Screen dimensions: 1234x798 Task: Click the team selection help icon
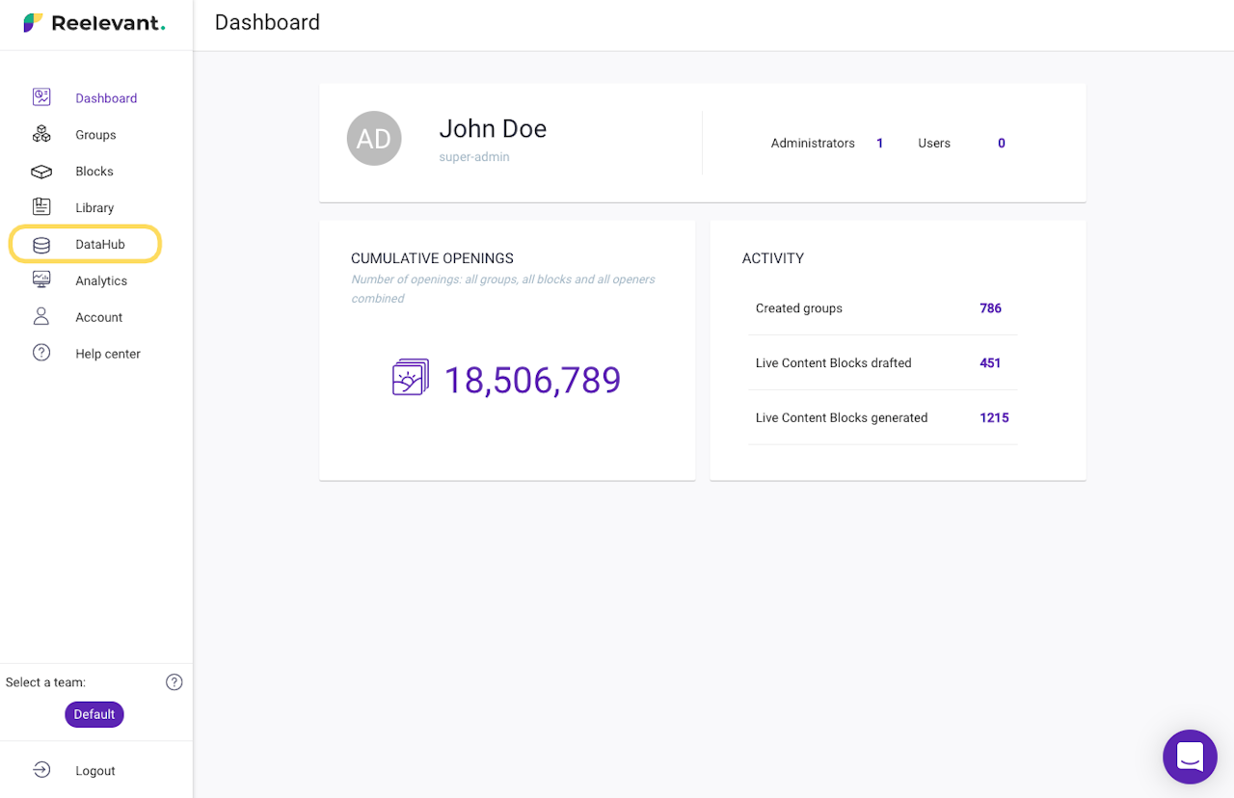[x=174, y=682]
